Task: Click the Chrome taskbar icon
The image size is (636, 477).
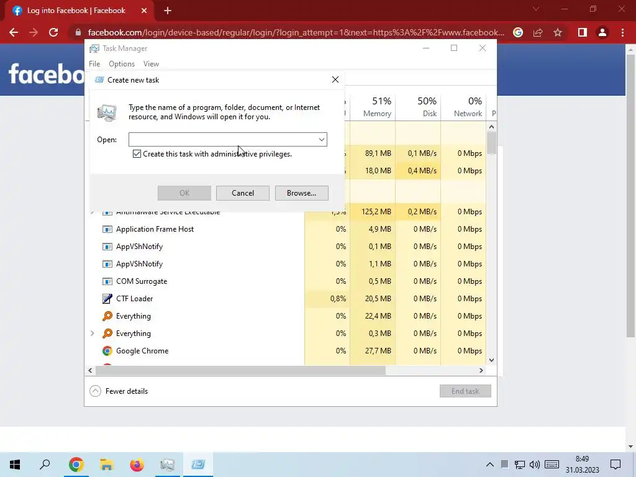Action: (x=76, y=465)
